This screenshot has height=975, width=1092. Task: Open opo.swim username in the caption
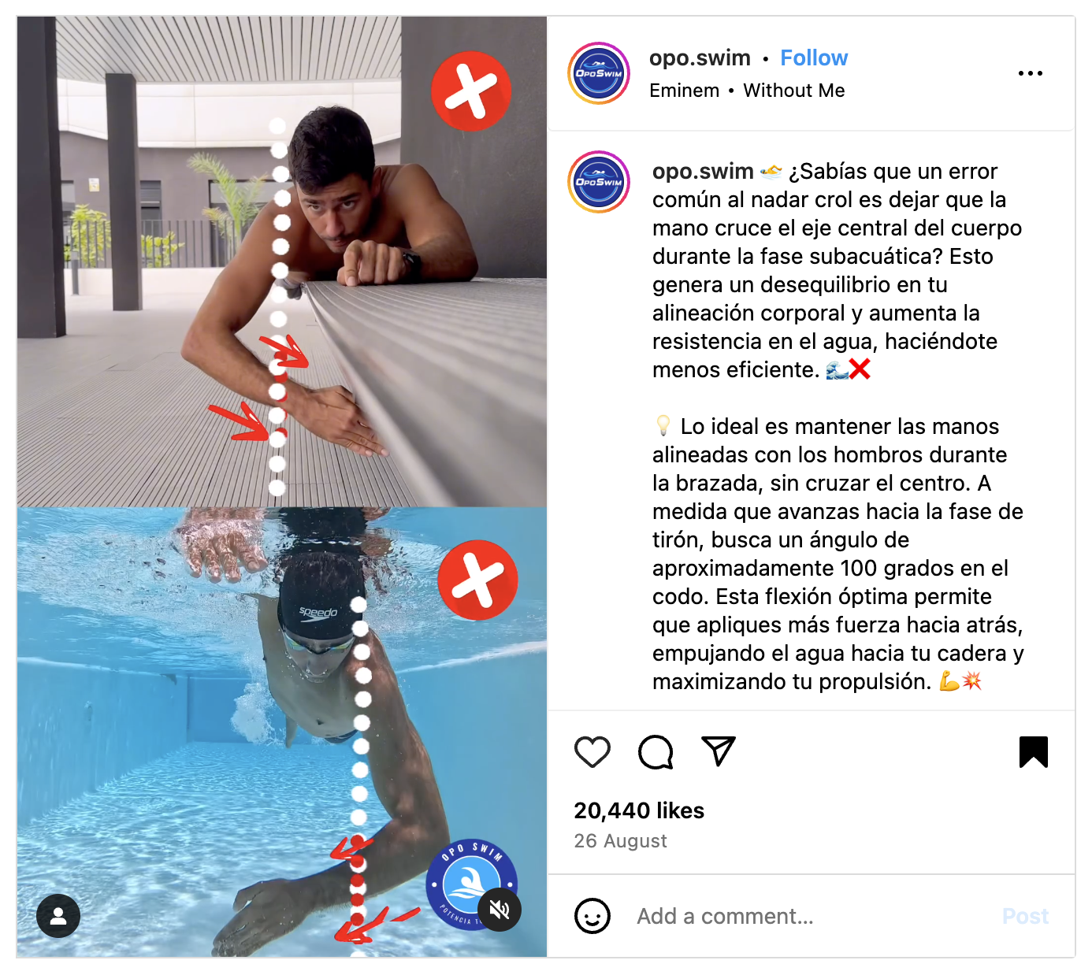703,171
